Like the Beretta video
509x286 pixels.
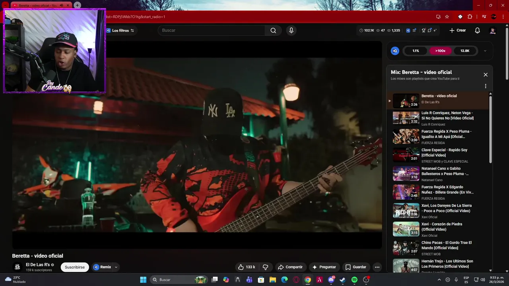[247, 267]
